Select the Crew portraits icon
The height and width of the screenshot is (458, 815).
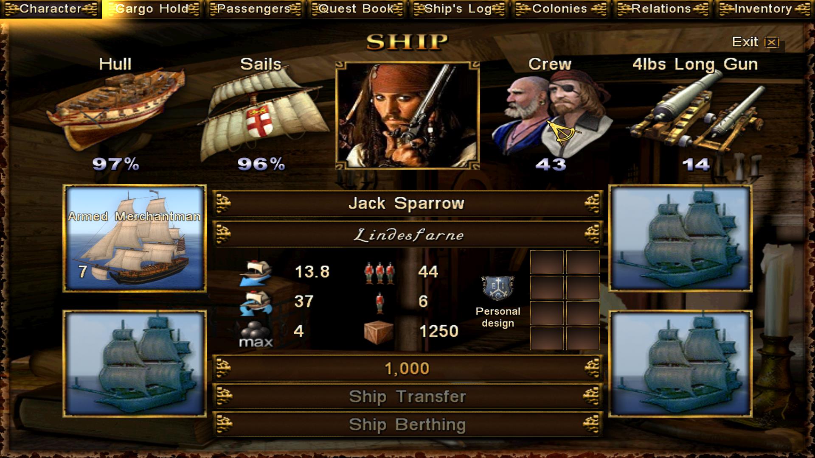[x=551, y=112]
